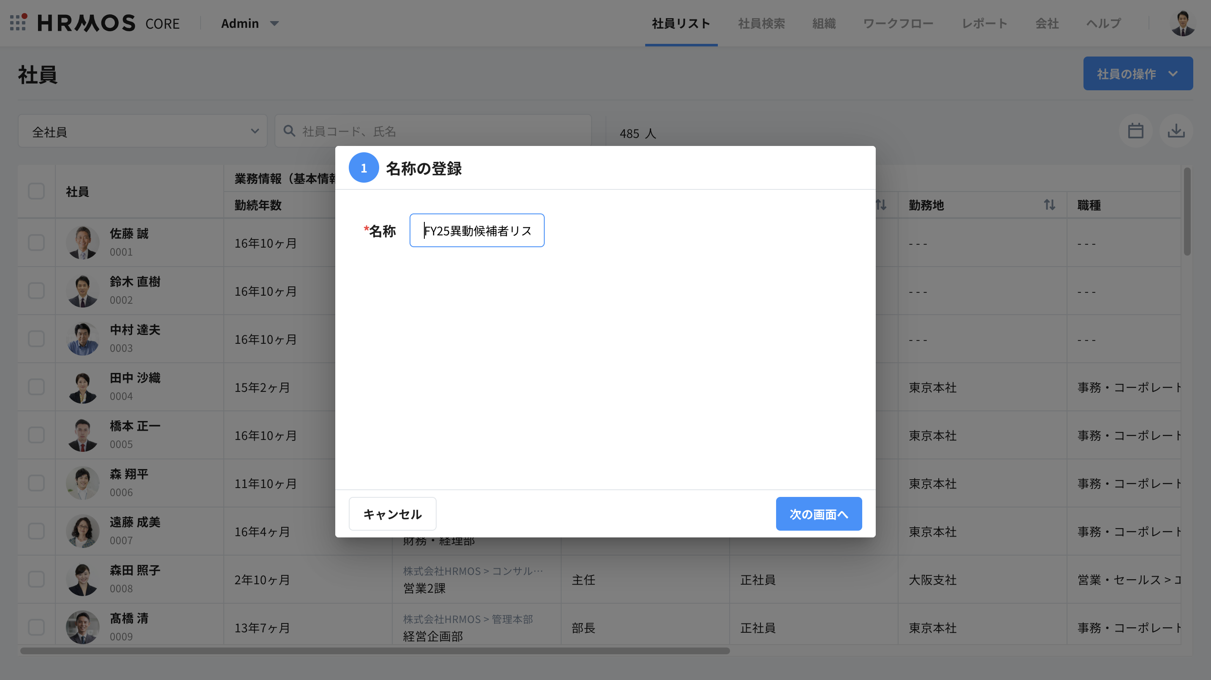1211x680 pixels.
Task: Expand the Admin role dropdown
Action: tap(250, 23)
